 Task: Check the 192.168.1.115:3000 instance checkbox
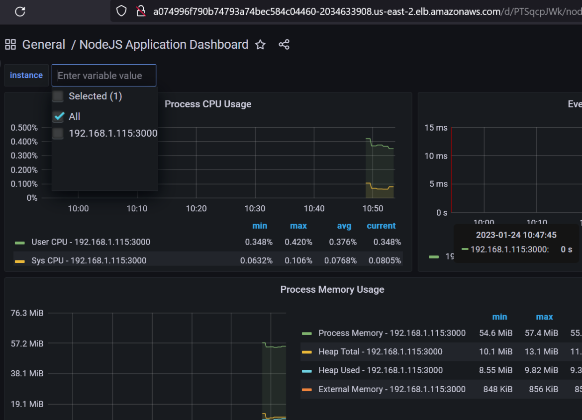point(58,133)
